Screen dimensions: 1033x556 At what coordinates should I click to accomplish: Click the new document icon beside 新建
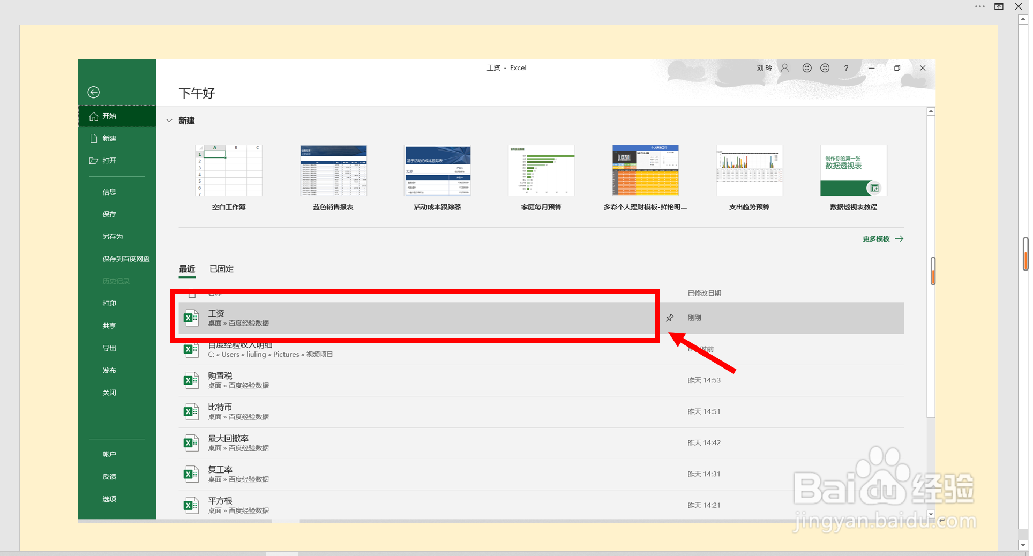[x=94, y=138]
